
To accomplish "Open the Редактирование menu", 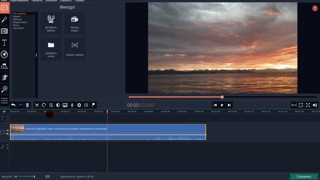I will click(x=19, y=1).
